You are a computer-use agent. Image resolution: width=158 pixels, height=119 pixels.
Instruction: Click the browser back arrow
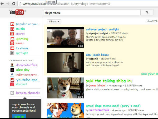pyautogui.click(x=3, y=4)
